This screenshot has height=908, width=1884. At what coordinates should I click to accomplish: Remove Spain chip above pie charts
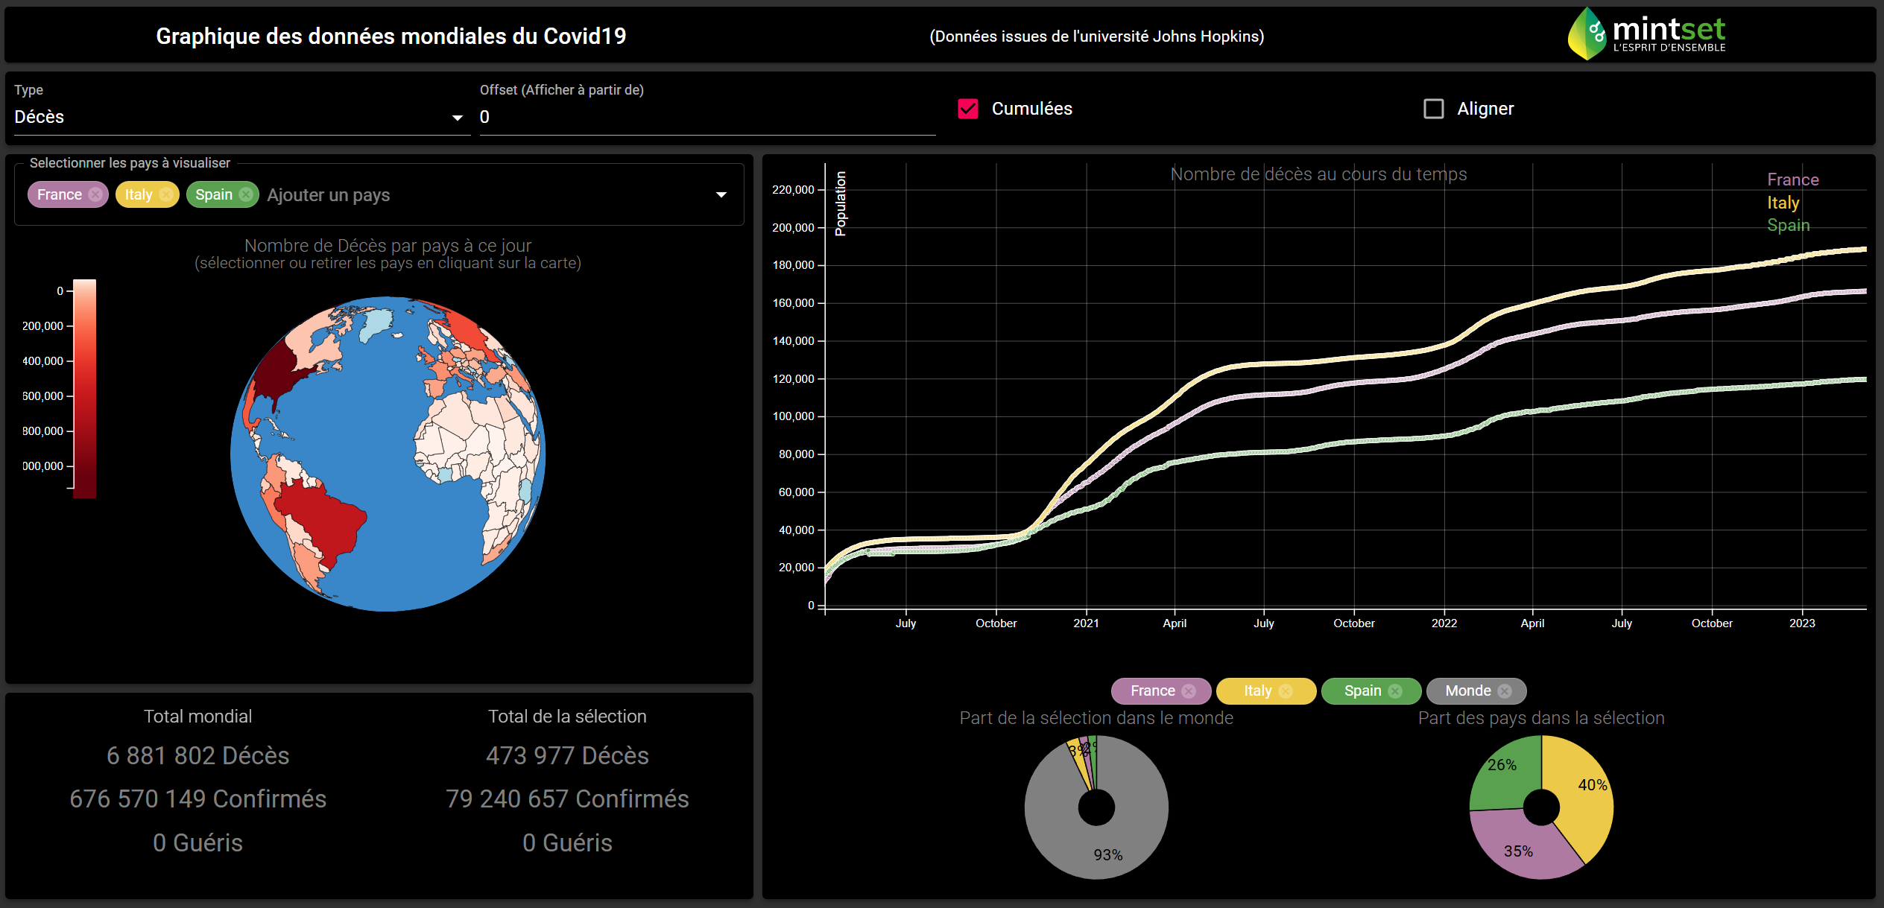tap(1395, 691)
